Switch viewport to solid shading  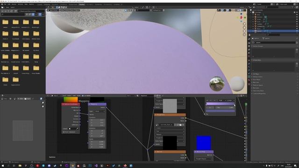pyautogui.click(x=238, y=10)
